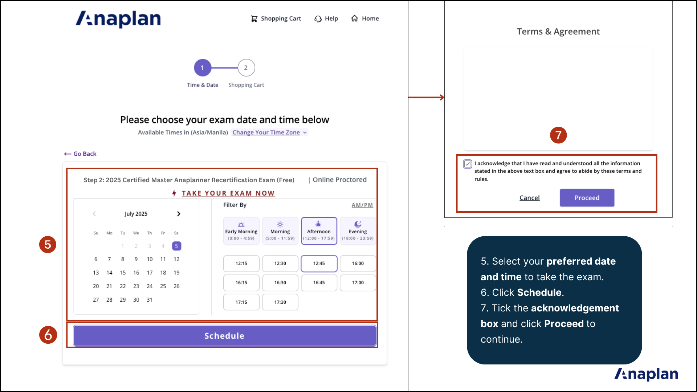Click the 'Online Proctored' label
The width and height of the screenshot is (697, 392).
coord(340,180)
